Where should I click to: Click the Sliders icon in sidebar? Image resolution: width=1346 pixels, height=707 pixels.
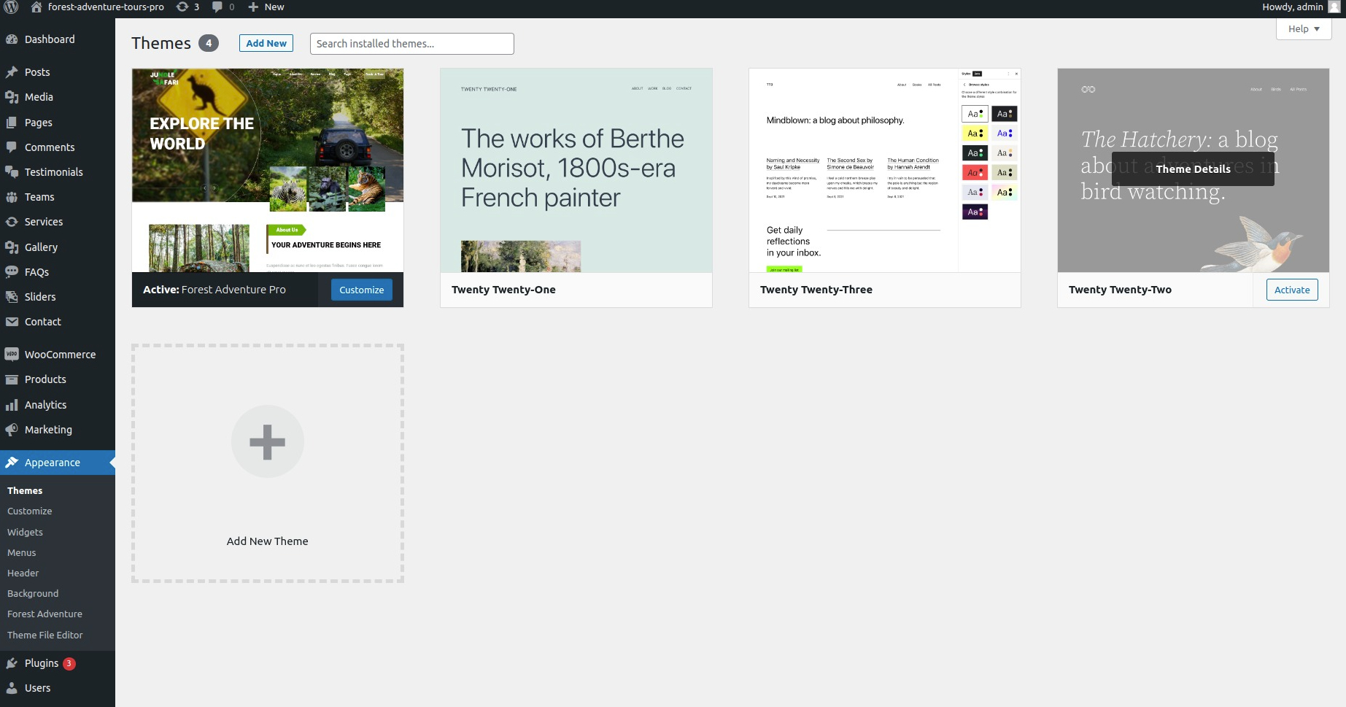[12, 297]
